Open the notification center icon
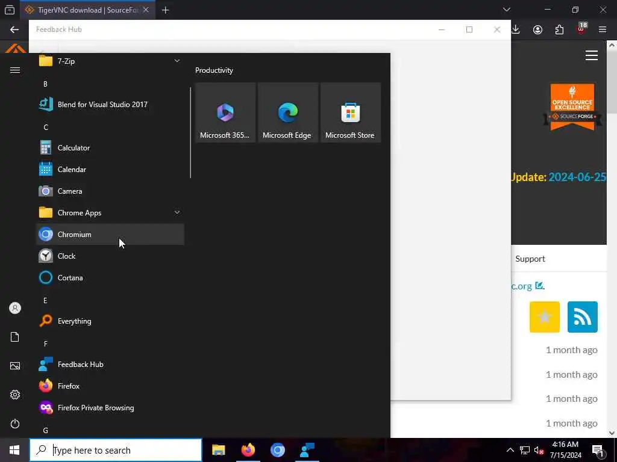This screenshot has height=462, width=617. click(598, 450)
